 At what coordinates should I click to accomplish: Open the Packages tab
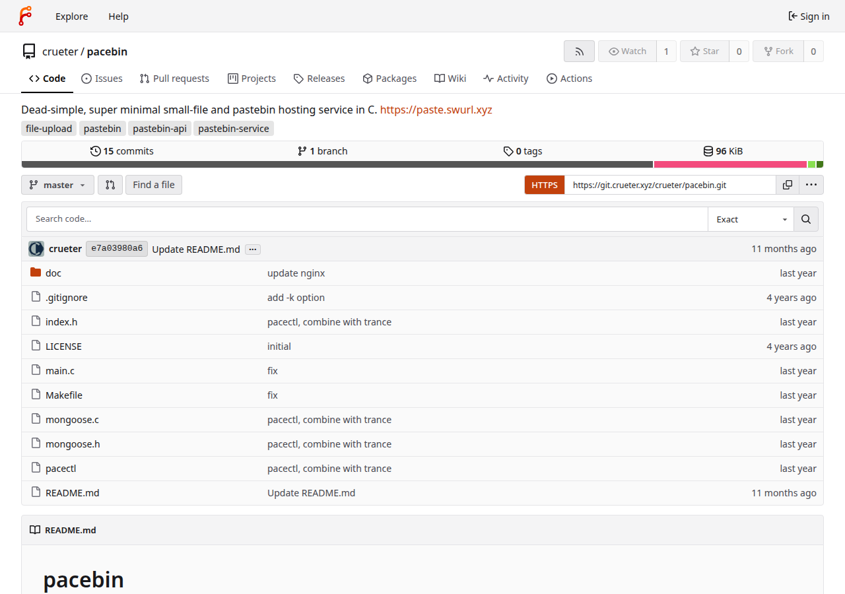[x=389, y=79]
